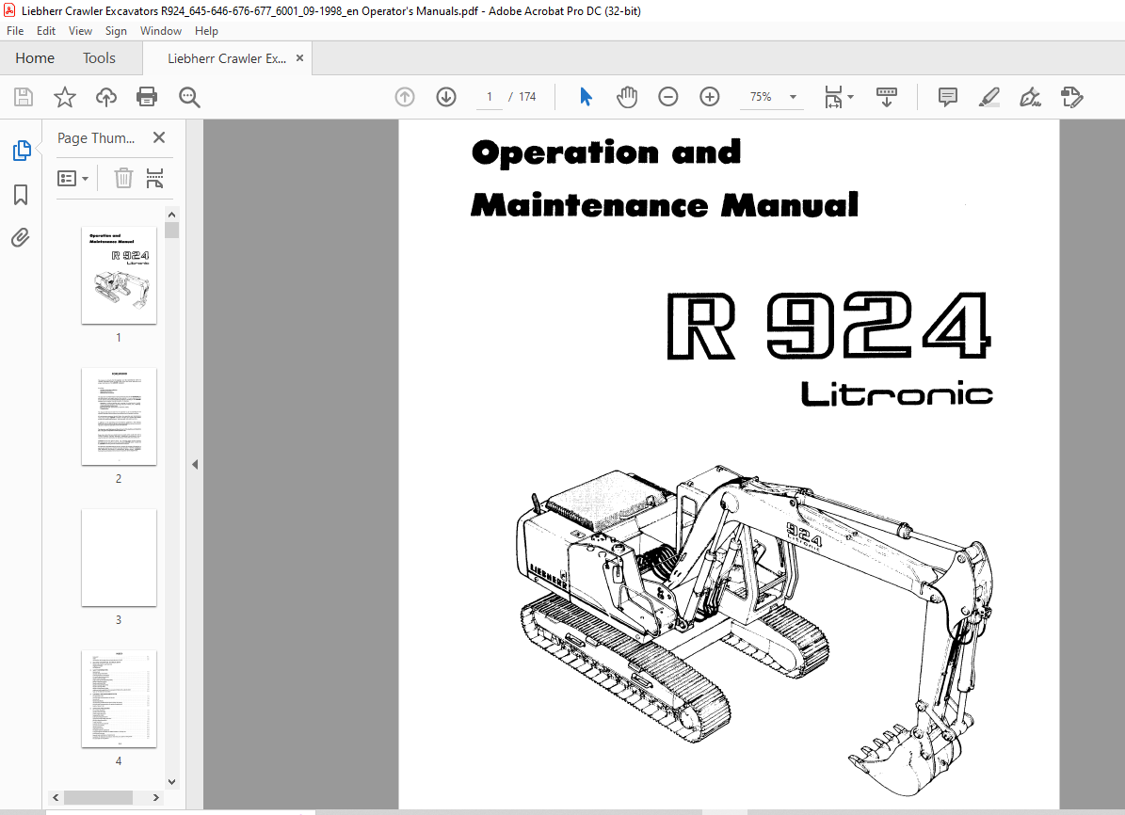Click the total page count 174

click(x=527, y=97)
